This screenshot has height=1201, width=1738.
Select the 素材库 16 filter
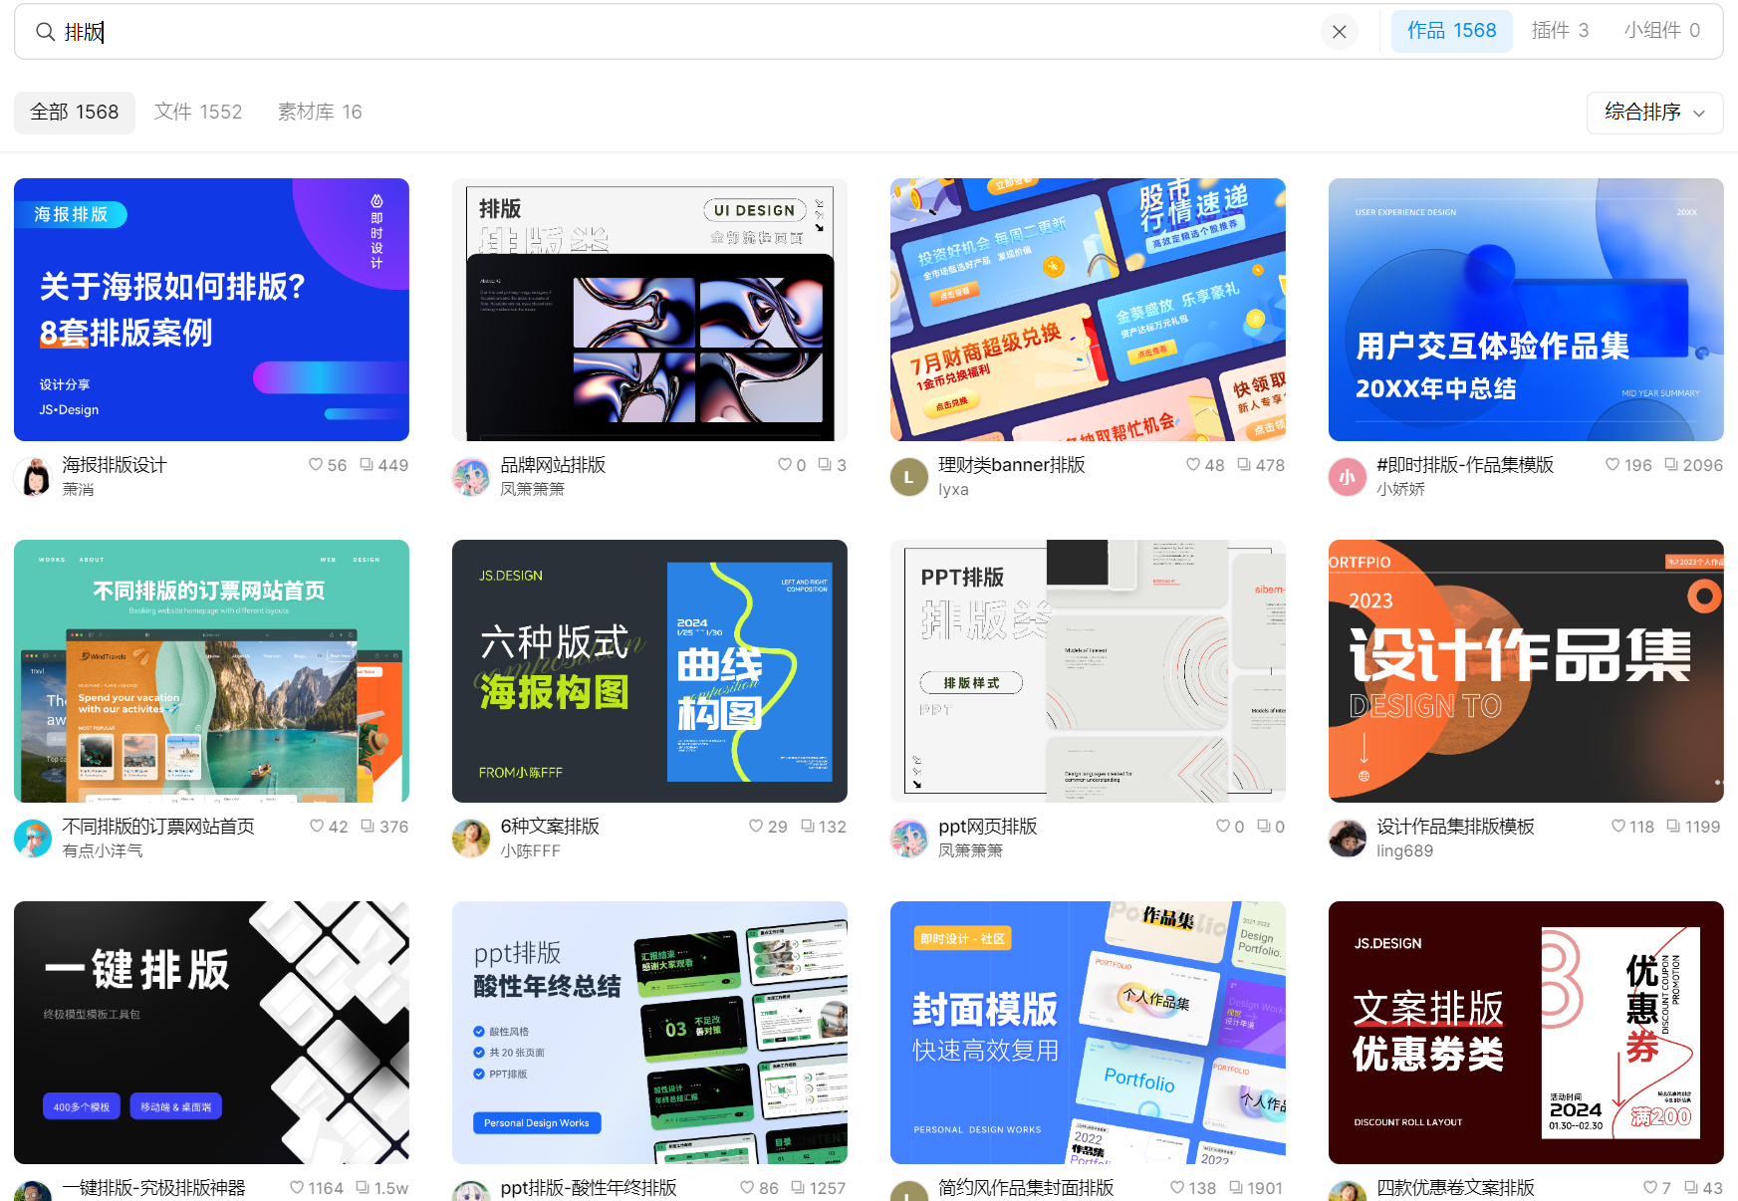[x=320, y=112]
